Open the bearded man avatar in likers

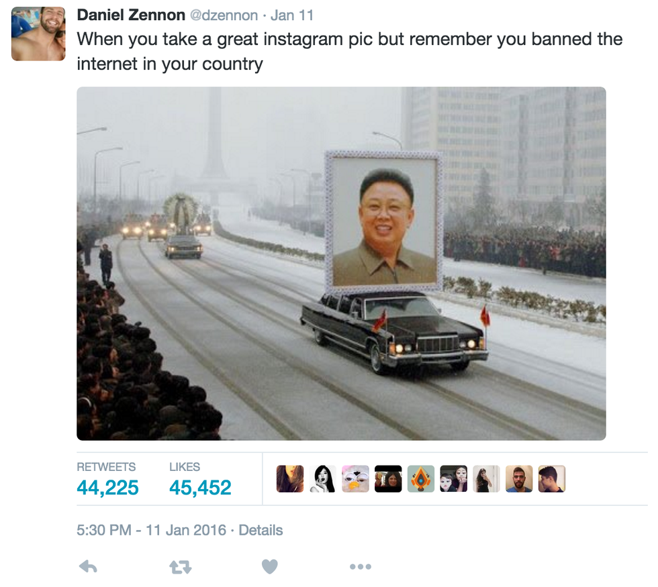(x=519, y=479)
